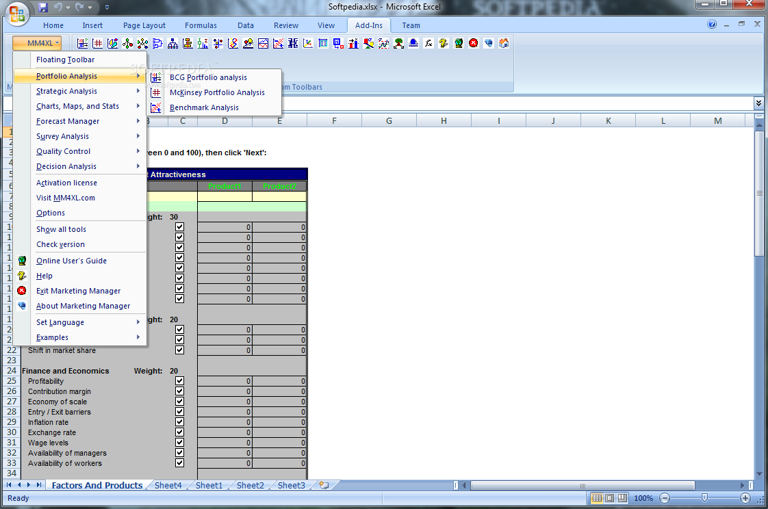The image size is (768, 509).
Task: Expand the Set Language submenu
Action: click(x=80, y=322)
